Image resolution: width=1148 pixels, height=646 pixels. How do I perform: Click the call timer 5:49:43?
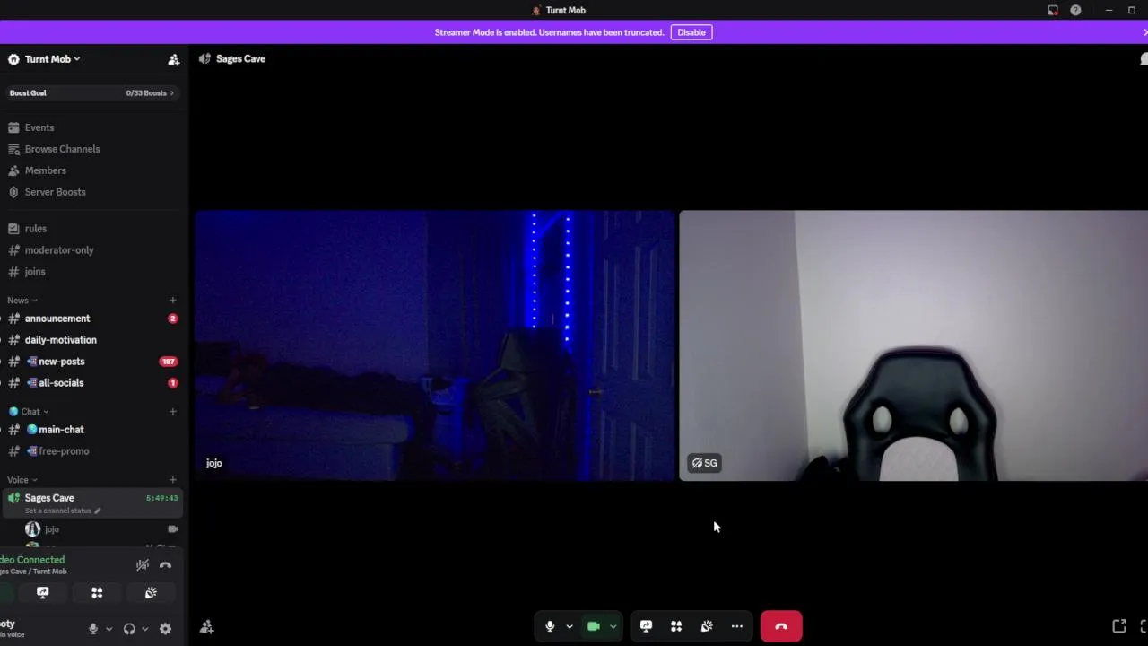(x=162, y=498)
